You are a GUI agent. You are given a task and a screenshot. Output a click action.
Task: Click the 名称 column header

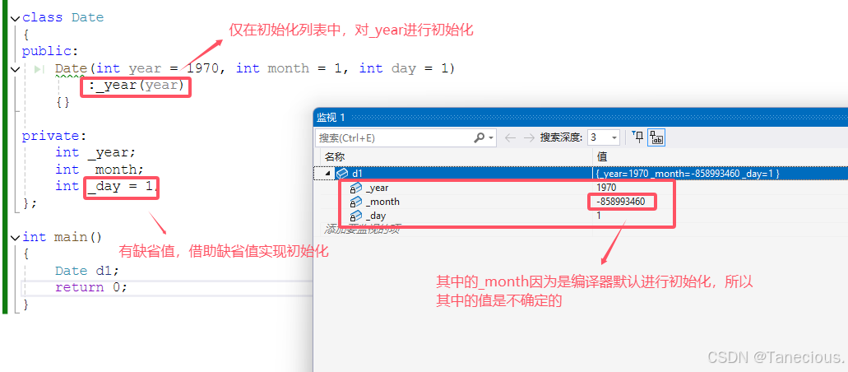[334, 156]
